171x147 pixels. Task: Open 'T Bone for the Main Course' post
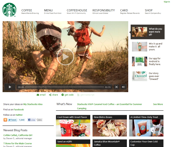click(17, 144)
